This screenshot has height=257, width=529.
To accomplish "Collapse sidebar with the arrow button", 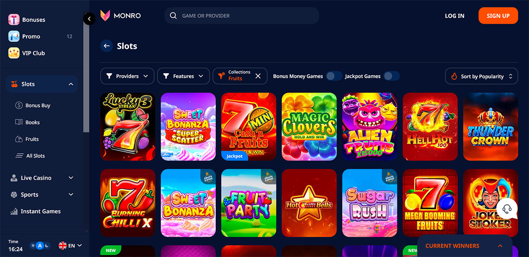I will pos(89,19).
